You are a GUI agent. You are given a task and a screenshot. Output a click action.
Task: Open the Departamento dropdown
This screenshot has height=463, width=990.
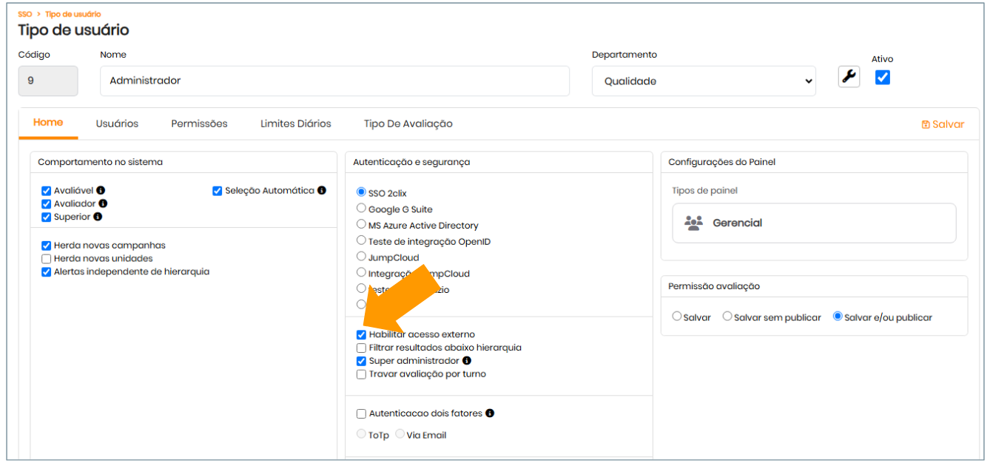(703, 81)
